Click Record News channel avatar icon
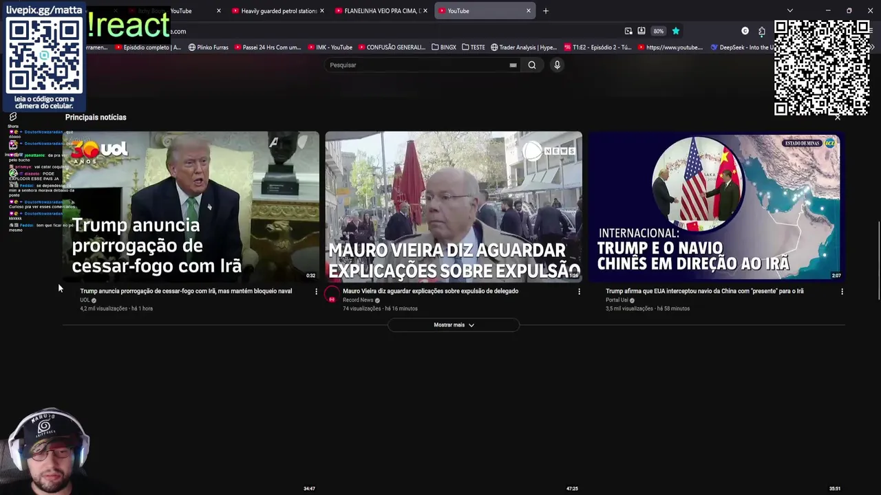Image resolution: width=881 pixels, height=495 pixels. 332,296
